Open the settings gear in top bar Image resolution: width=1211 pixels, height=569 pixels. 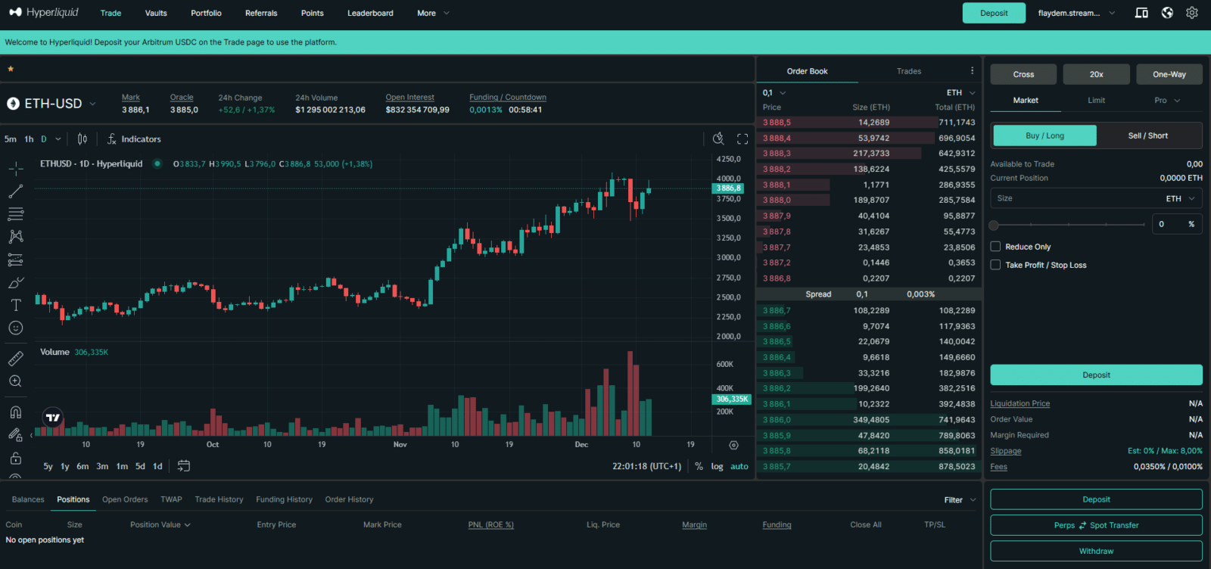point(1192,13)
